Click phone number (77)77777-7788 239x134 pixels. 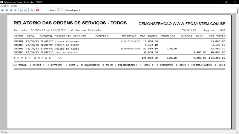pyautogui.click(x=131, y=41)
